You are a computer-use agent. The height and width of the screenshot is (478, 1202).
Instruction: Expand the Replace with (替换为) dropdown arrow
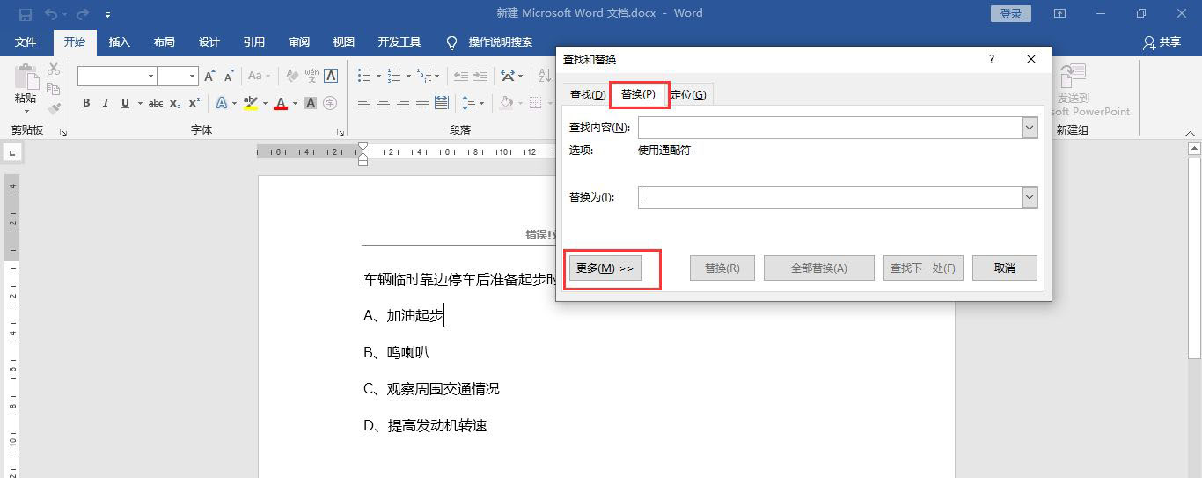[x=1030, y=197]
